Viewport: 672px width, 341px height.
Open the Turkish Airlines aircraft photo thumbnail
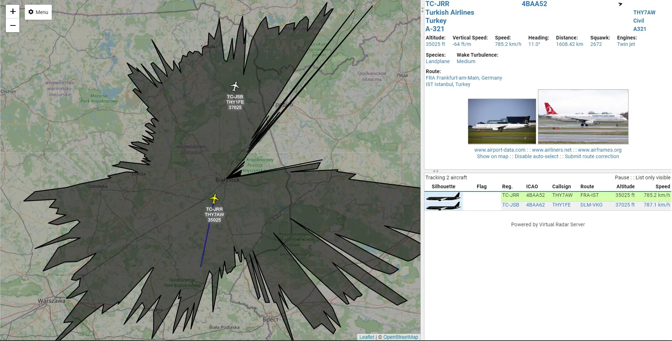coord(583,117)
